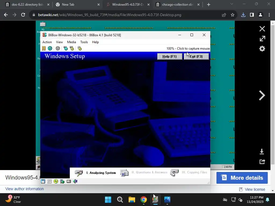Click the 86Box logo in title bar
This screenshot has height=206, width=275.
45,35
